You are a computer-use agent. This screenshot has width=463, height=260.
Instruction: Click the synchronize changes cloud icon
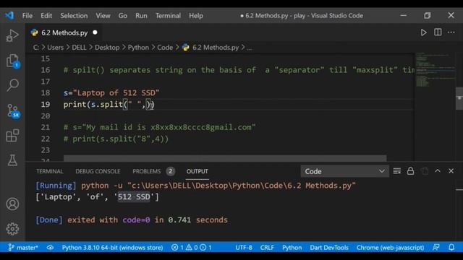50,248
